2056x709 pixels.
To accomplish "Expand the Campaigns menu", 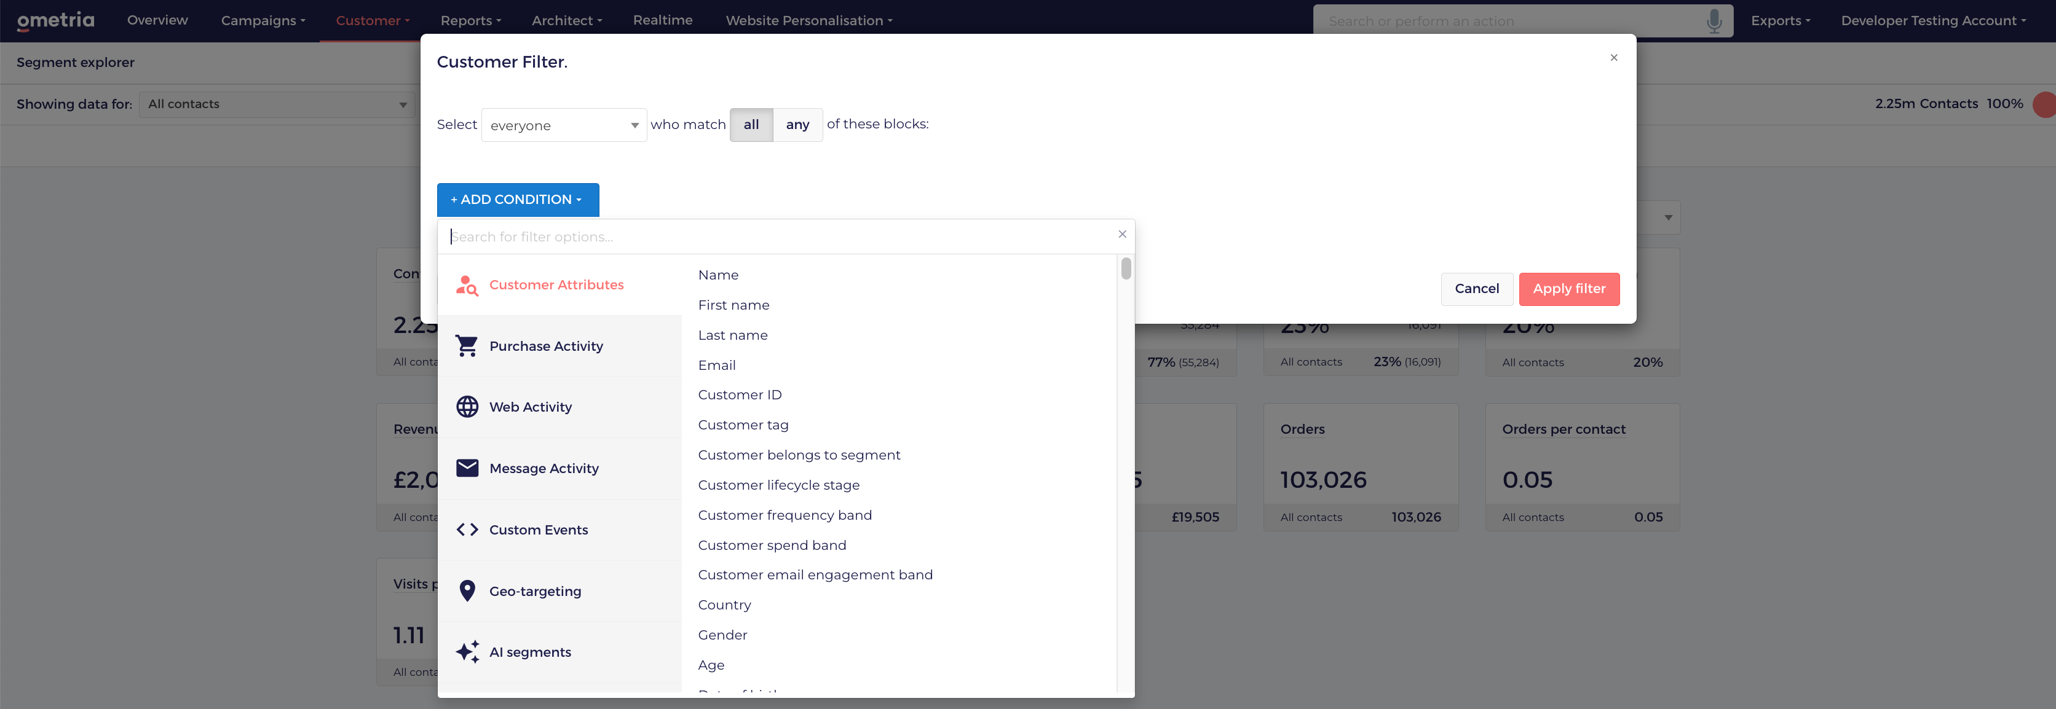I will (263, 21).
